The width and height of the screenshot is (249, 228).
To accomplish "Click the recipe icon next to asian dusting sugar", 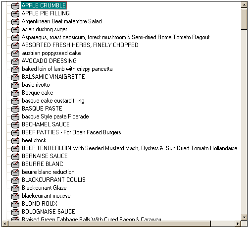I will pyautogui.click(x=15, y=29).
